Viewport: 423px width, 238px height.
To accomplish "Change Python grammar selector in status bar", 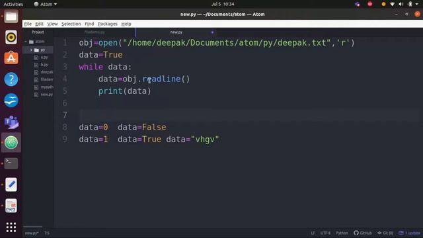I will click(342, 233).
